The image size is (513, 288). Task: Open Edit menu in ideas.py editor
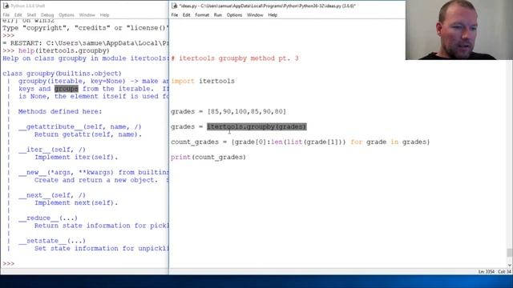pyautogui.click(x=187, y=15)
